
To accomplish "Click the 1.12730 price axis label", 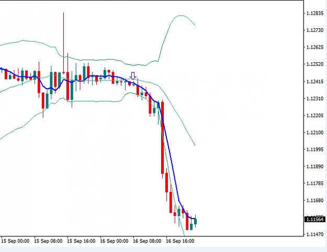I will click(x=314, y=30).
